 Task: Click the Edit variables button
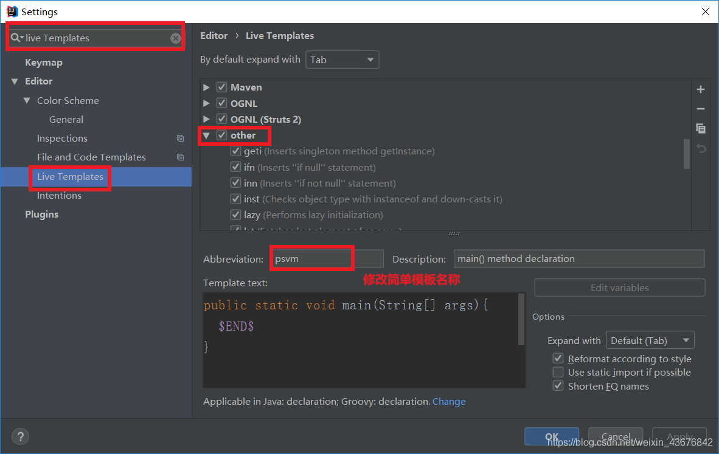coord(619,287)
